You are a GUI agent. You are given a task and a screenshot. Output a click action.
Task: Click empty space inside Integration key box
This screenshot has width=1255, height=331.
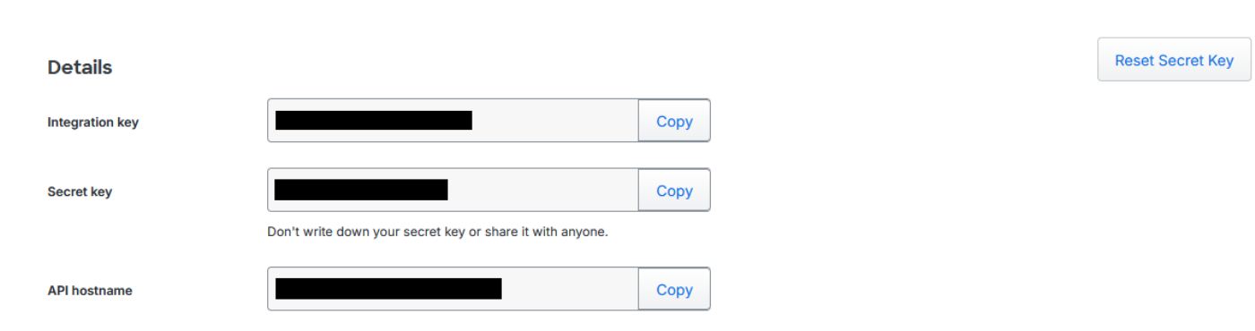click(x=555, y=121)
